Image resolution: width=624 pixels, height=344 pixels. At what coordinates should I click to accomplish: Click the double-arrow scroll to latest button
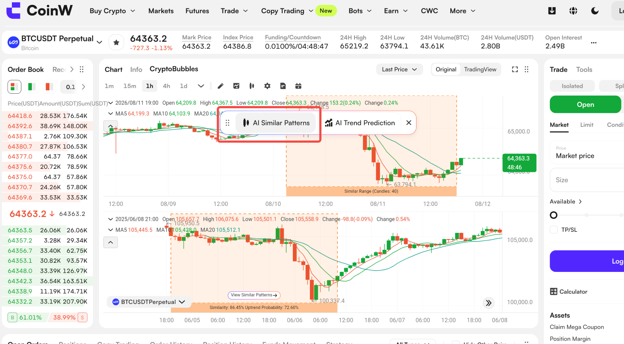pos(488,303)
